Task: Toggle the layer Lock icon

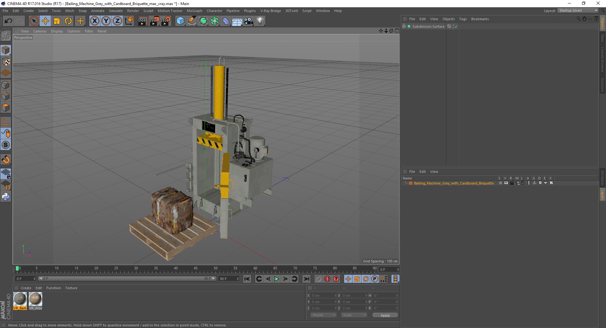Action: (x=523, y=183)
